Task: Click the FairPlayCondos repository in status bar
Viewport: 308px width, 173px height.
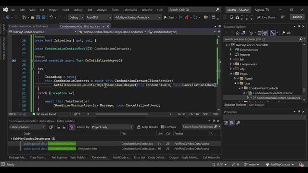Action: [280, 164]
